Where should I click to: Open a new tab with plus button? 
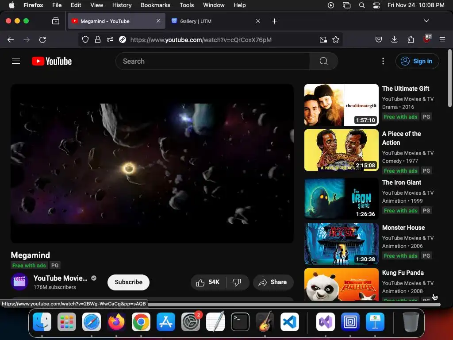point(274,21)
